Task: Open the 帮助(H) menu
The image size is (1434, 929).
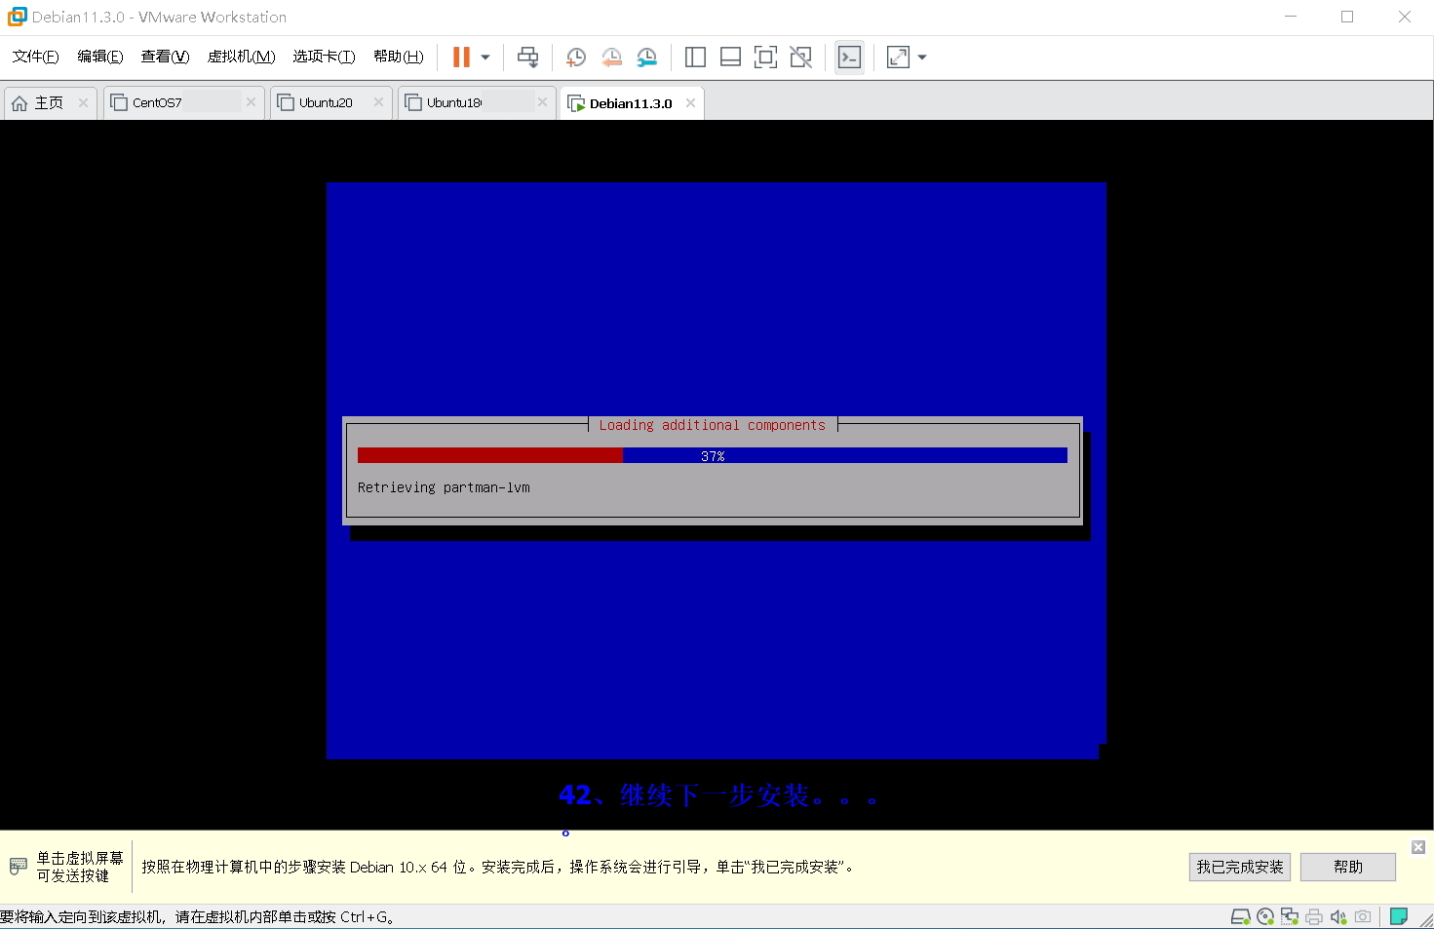Action: [398, 57]
